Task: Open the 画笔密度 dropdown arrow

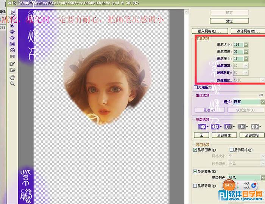Action: click(246, 52)
